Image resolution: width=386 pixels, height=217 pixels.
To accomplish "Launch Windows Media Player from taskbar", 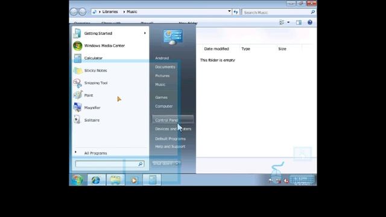I will click(x=134, y=180).
